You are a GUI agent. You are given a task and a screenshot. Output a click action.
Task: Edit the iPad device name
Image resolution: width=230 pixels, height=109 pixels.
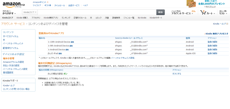click(60, 53)
